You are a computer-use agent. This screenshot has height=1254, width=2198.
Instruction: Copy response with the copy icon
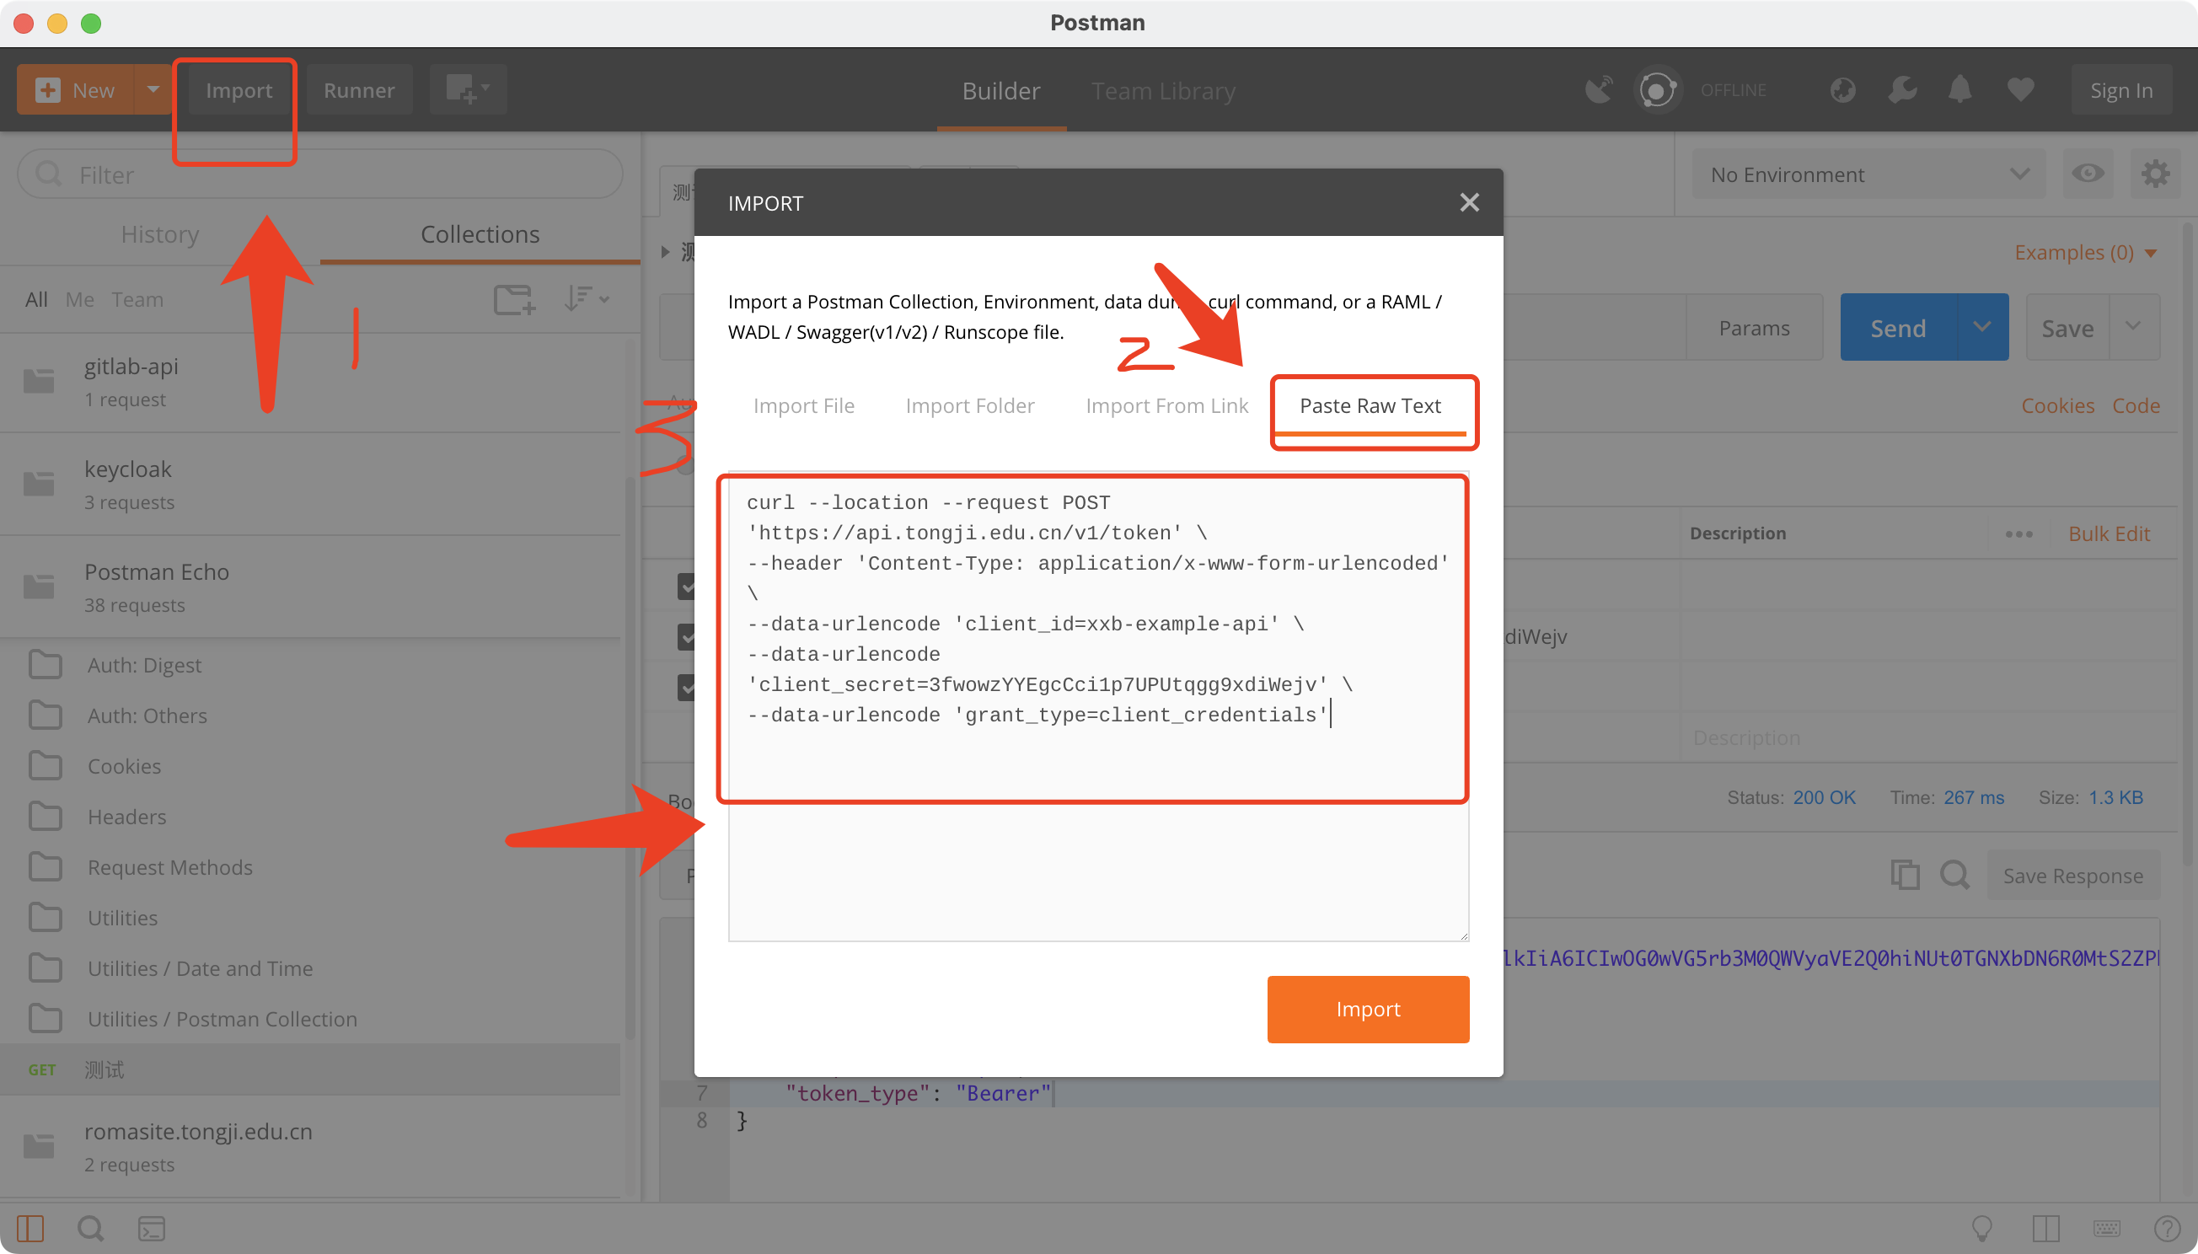[1905, 875]
